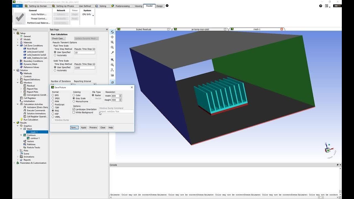The image size is (354, 199).
Task: Select the probe (eyedropper) tool
Action: click(x=112, y=53)
